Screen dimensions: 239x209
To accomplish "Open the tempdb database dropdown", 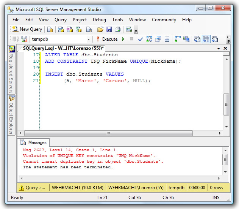I will [89, 39].
